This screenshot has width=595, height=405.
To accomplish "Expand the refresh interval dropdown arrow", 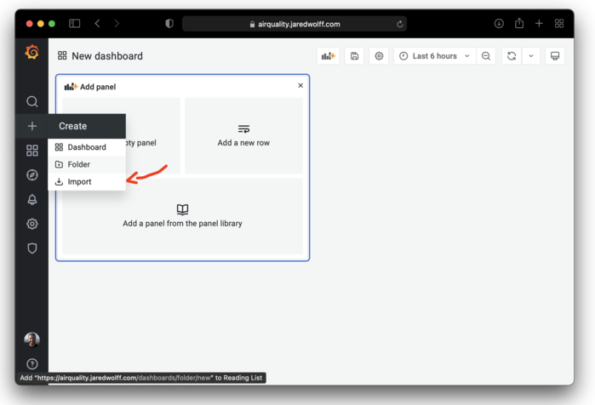I will tap(531, 56).
